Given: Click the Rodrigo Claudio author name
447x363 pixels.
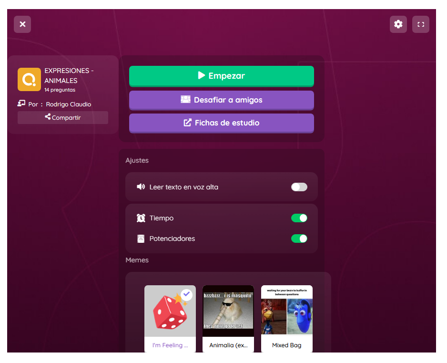Looking at the screenshot, I should 69,104.
